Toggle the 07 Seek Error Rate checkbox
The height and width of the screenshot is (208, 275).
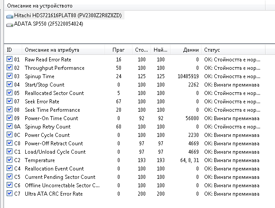[x=9, y=101]
